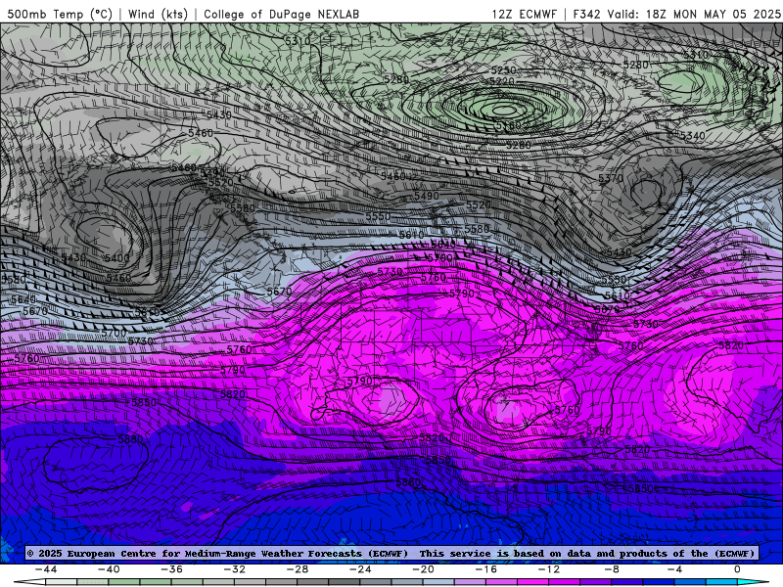Viewport: 783px width, 587px height.
Task: Click the -16 value on the temperature scale
Action: click(x=486, y=569)
